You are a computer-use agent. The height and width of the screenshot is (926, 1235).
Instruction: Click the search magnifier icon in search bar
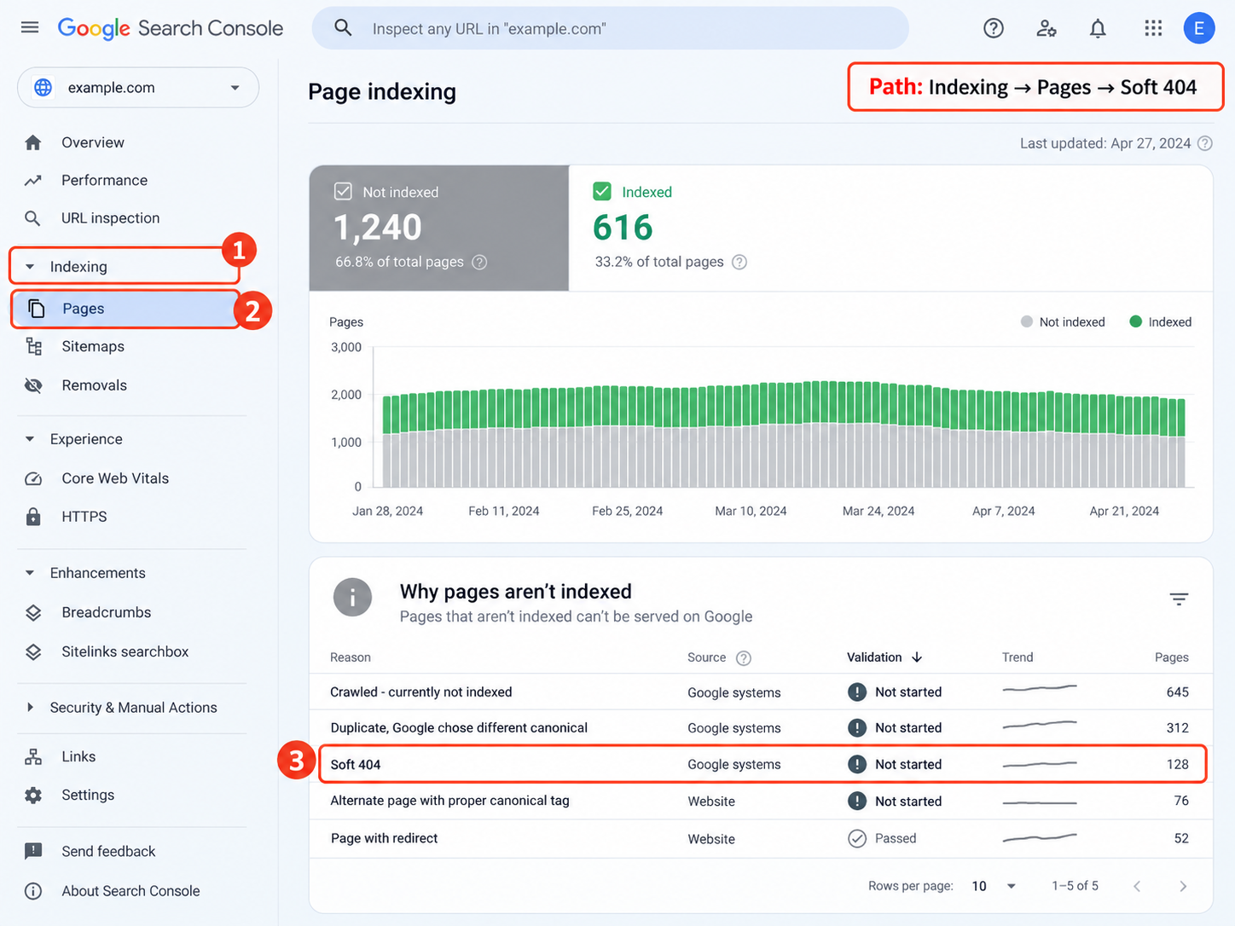[x=343, y=28]
